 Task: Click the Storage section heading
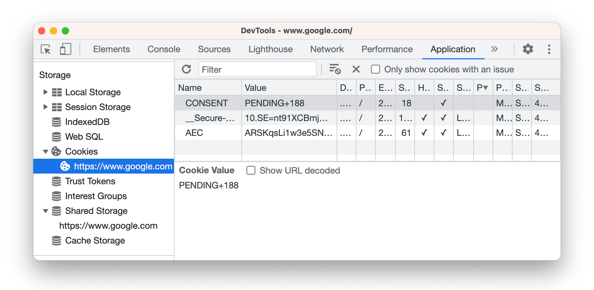point(55,75)
